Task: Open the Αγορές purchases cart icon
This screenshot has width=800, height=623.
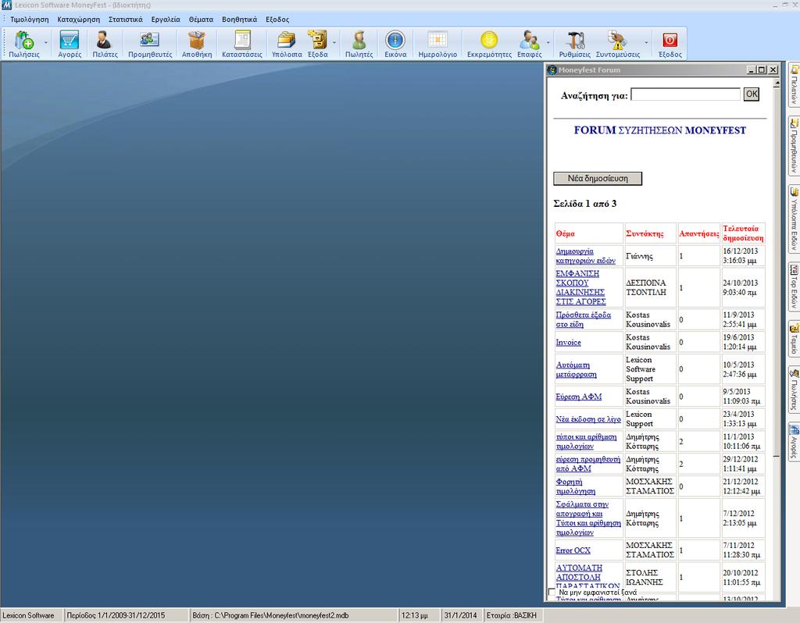Action: [70, 44]
